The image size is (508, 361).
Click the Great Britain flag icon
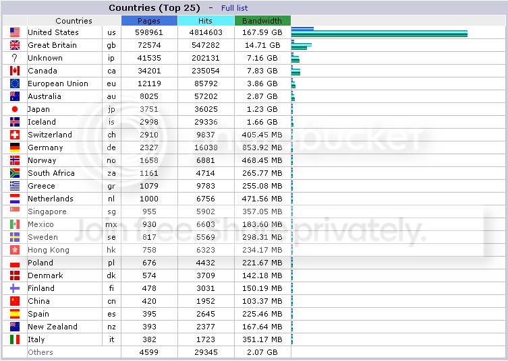click(15, 45)
